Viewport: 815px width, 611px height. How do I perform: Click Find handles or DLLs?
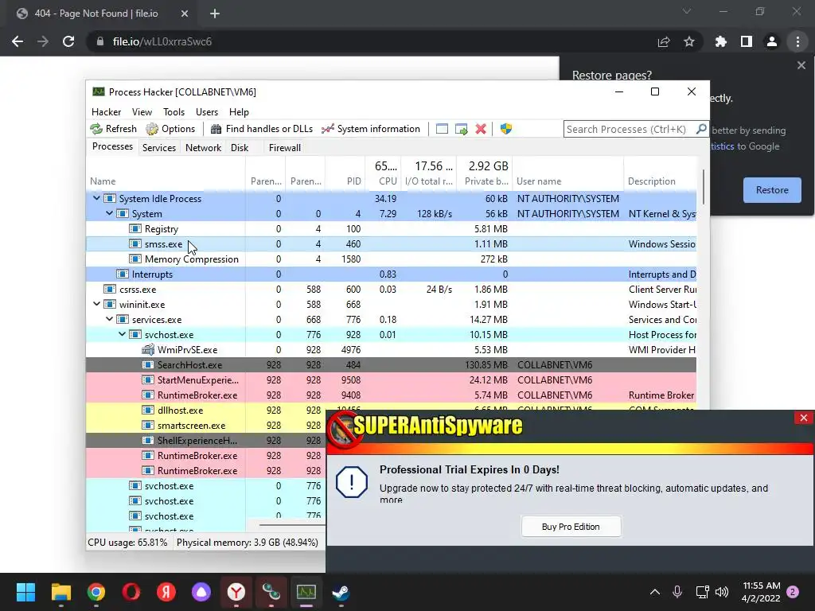click(263, 129)
